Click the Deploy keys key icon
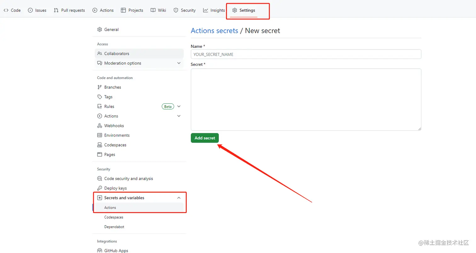This screenshot has width=476, height=253. pyautogui.click(x=99, y=188)
